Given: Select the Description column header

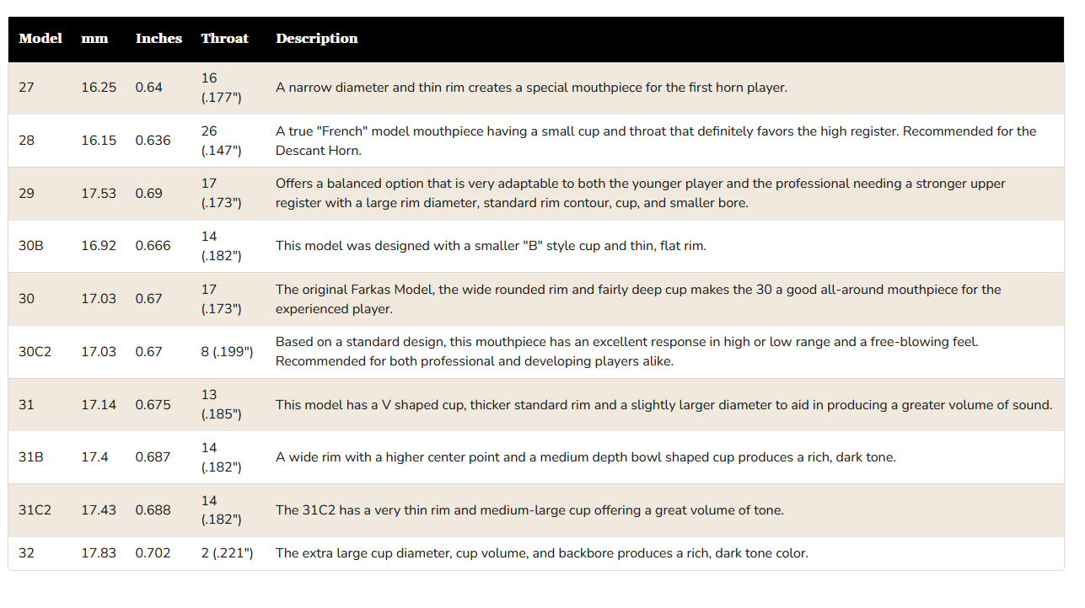Looking at the screenshot, I should 317,39.
